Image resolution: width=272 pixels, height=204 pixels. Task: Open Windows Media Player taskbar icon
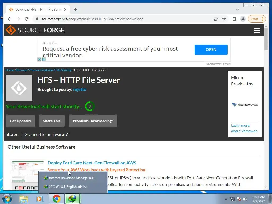[x=40, y=199]
